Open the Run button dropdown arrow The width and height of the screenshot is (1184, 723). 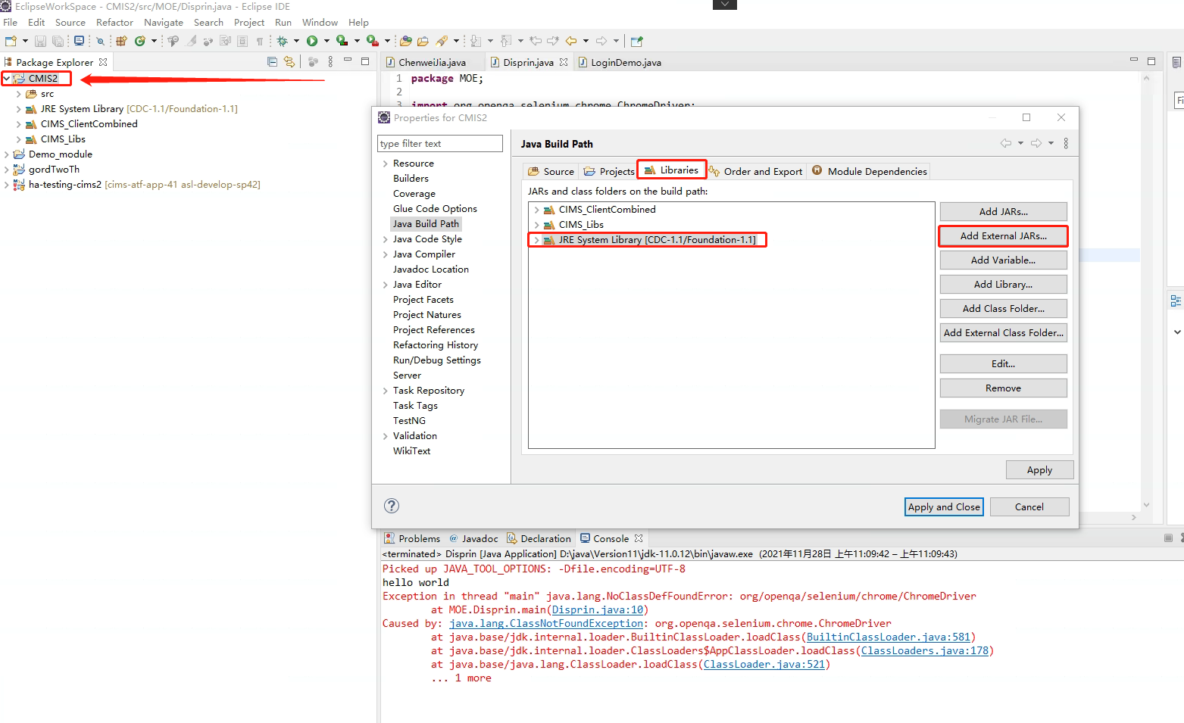326,41
